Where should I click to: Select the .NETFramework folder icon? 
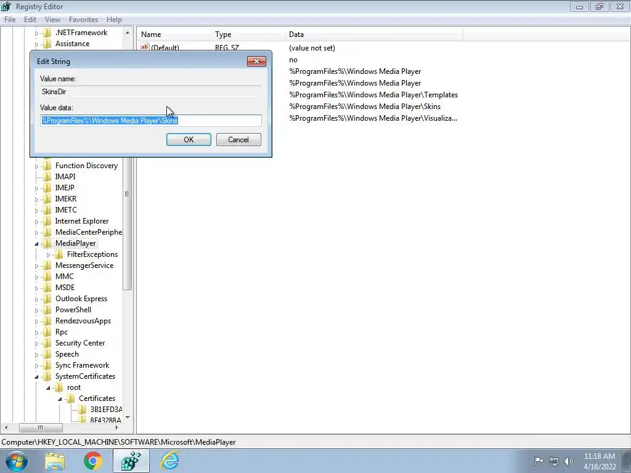[47, 33]
